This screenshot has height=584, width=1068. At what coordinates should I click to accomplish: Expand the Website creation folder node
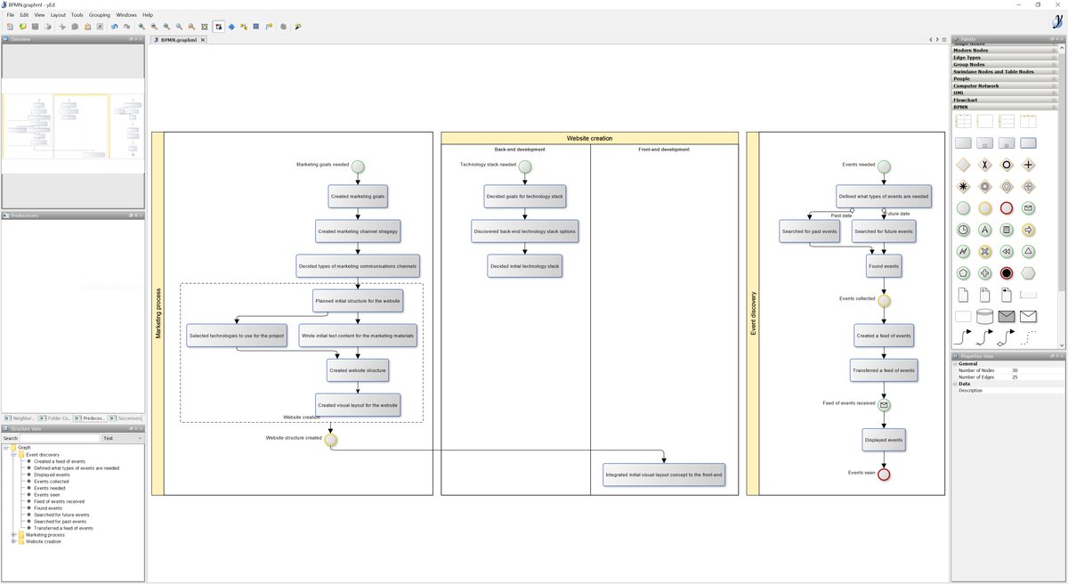(13, 541)
